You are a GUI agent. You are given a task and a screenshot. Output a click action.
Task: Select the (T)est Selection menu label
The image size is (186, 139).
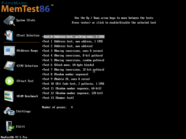pyautogui.click(x=28, y=35)
